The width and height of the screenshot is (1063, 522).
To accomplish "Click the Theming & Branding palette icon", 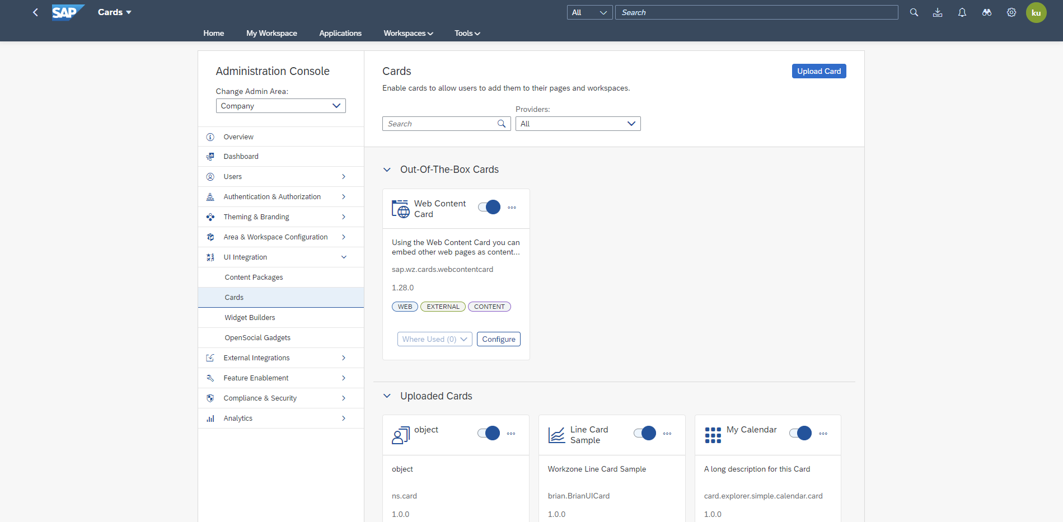I will (x=210, y=217).
